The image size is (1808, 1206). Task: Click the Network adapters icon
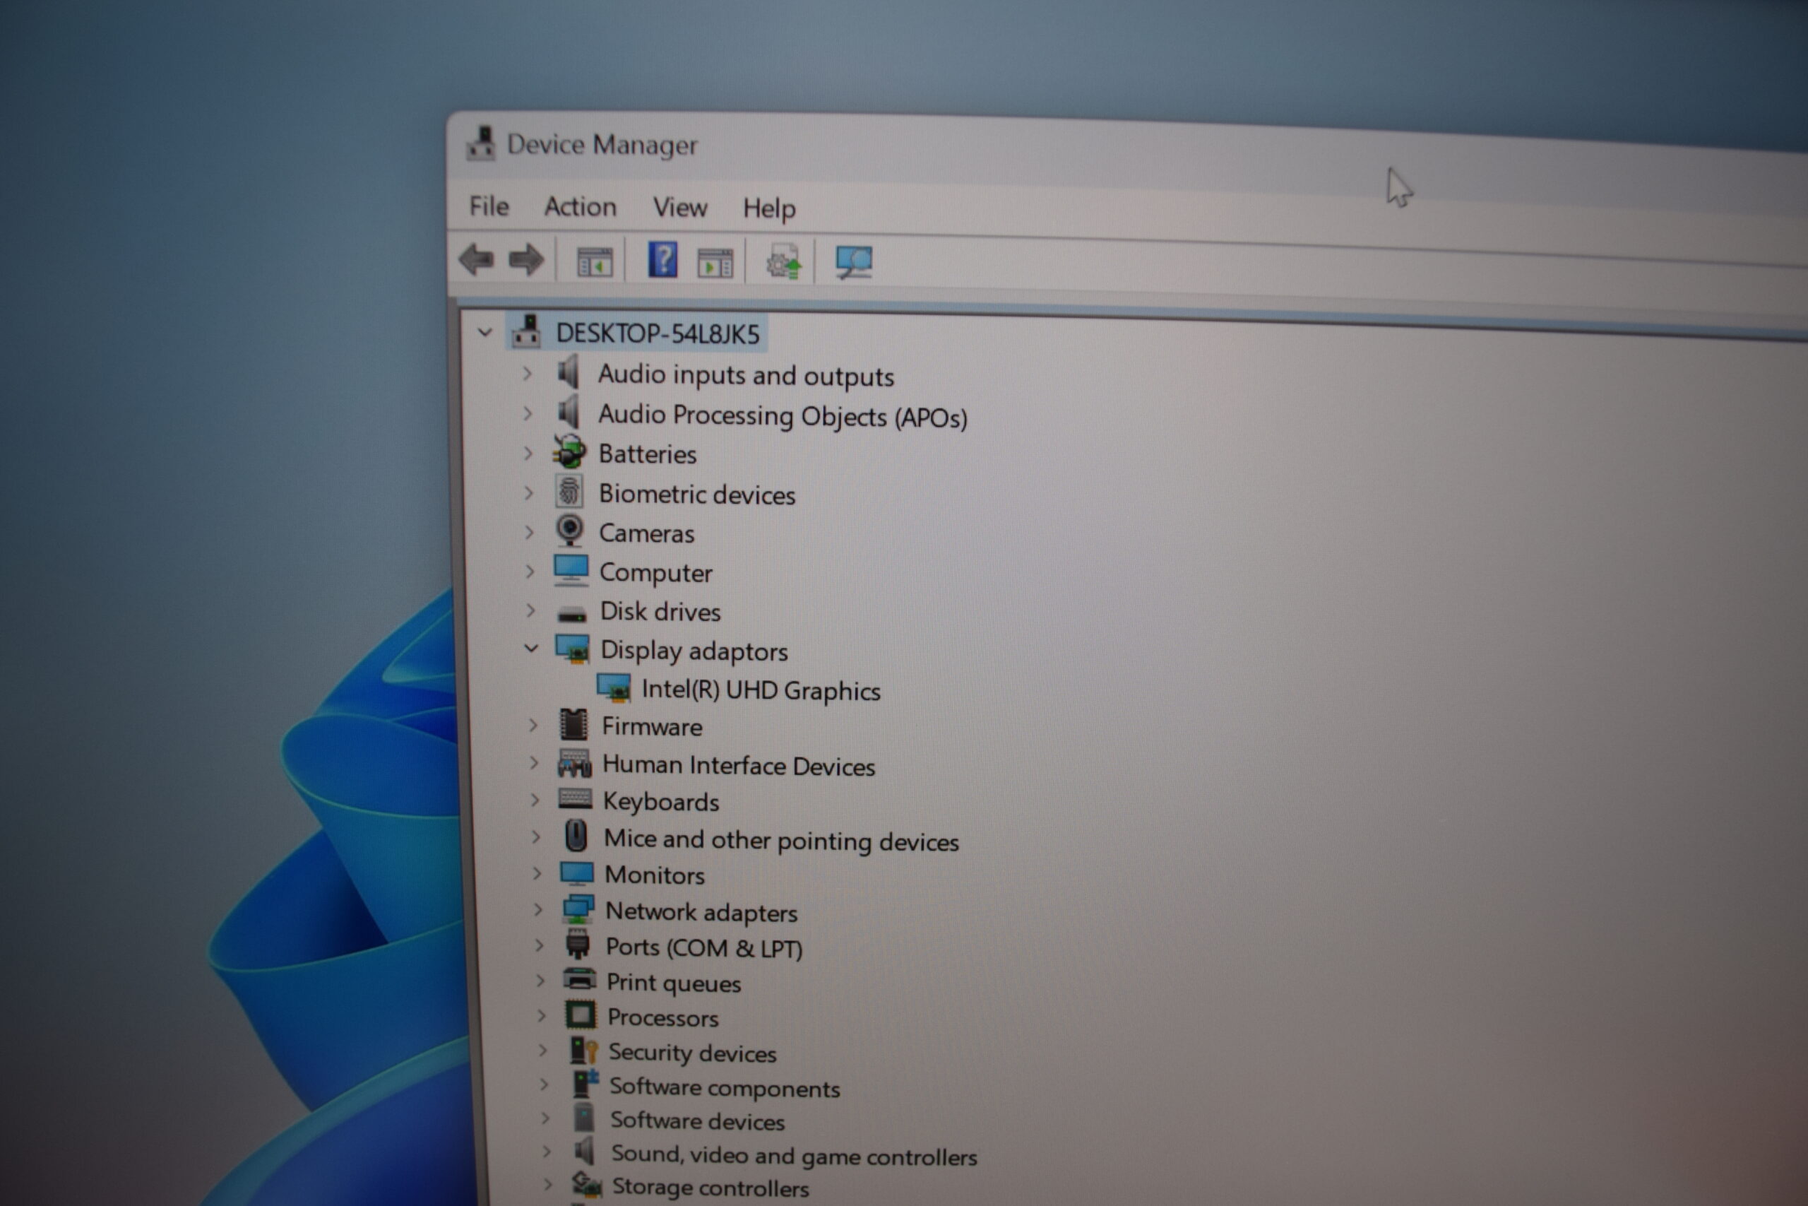[578, 909]
